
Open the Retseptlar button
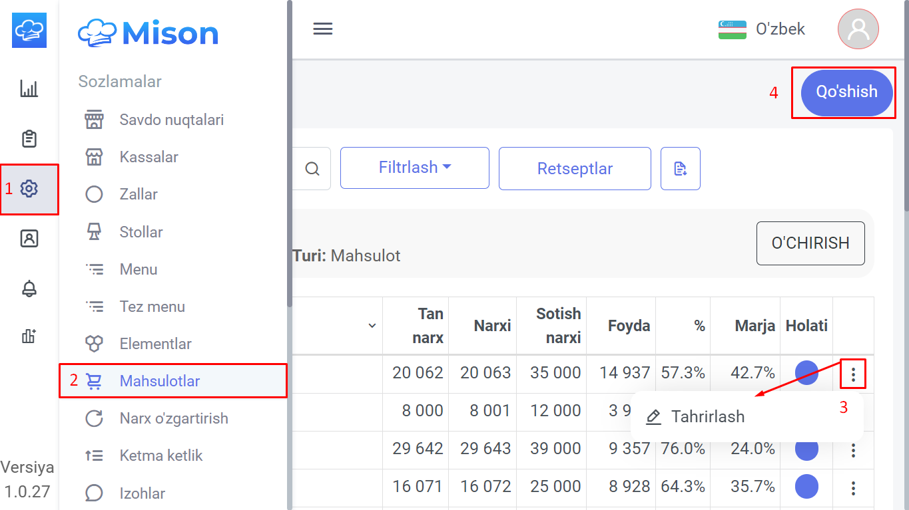click(x=575, y=168)
